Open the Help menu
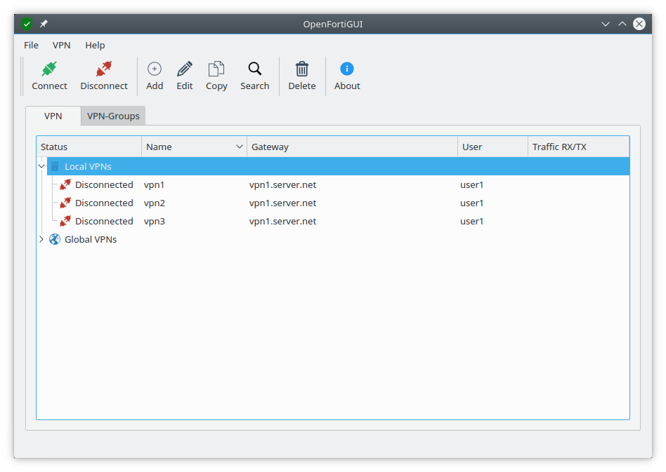The width and height of the screenshot is (666, 472). point(95,46)
